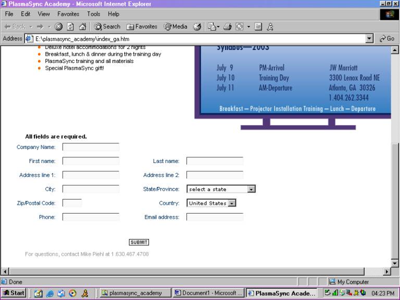The height and width of the screenshot is (300, 400).
Task: Launch Windows Media Player from Quick Launch
Action: [73, 293]
